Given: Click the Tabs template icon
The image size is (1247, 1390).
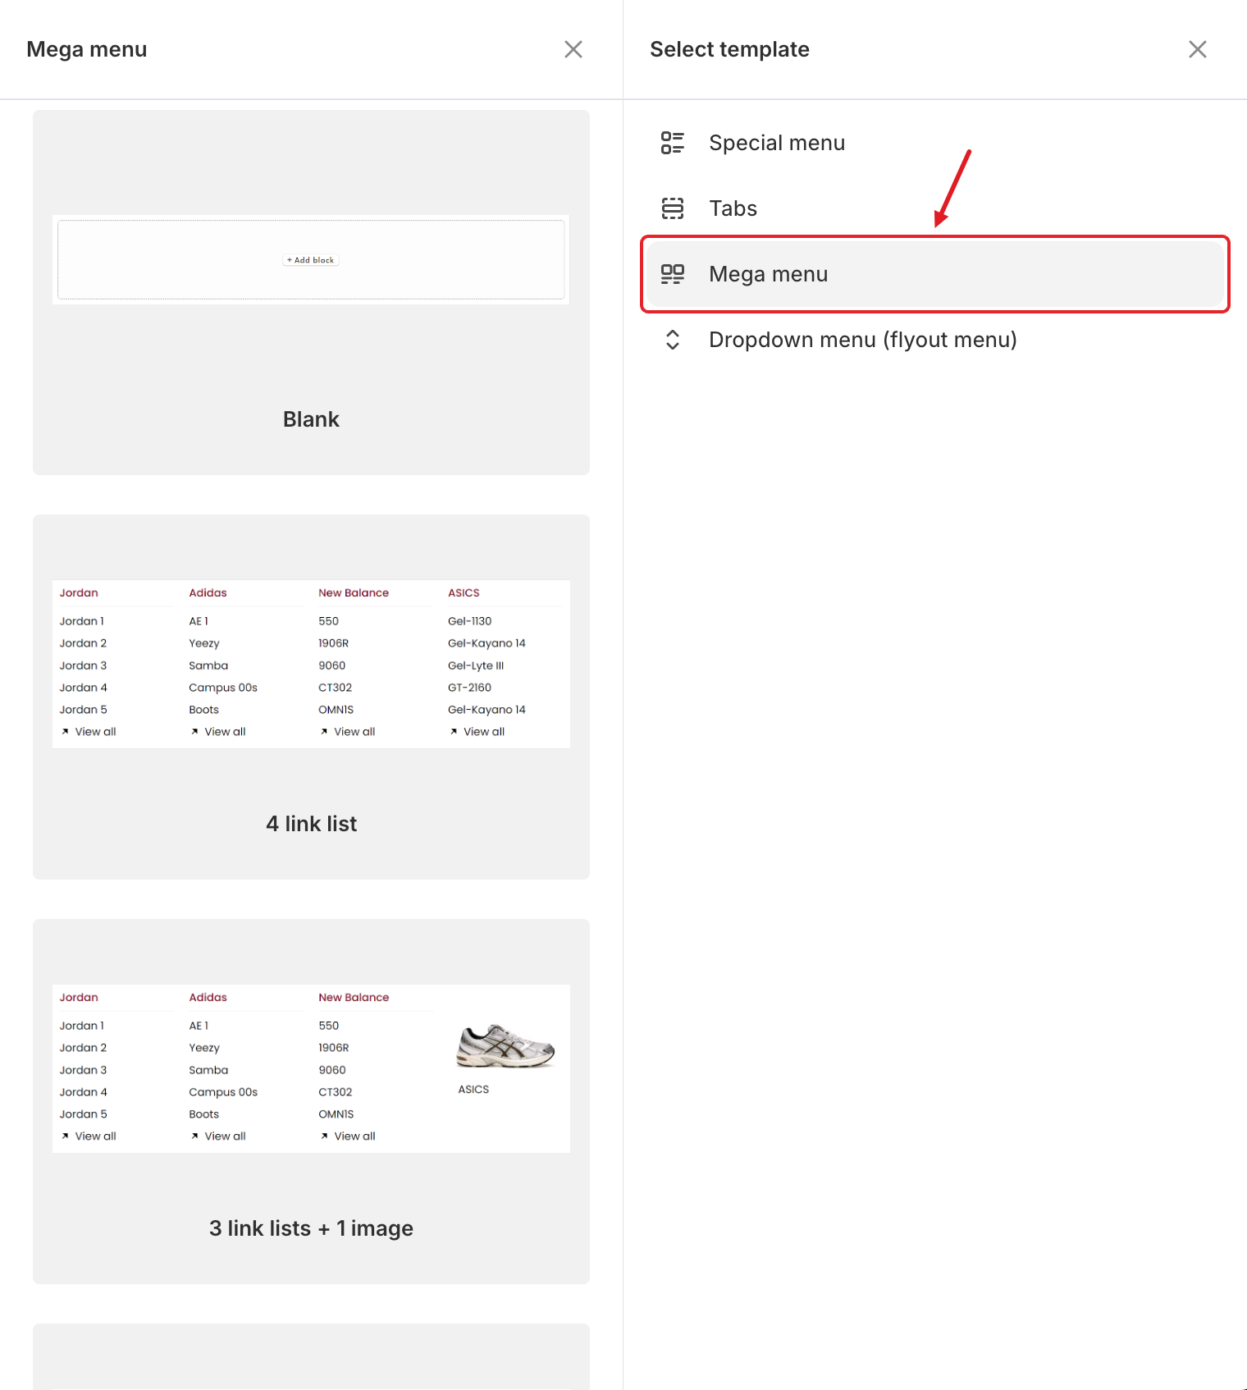Looking at the screenshot, I should pyautogui.click(x=673, y=208).
